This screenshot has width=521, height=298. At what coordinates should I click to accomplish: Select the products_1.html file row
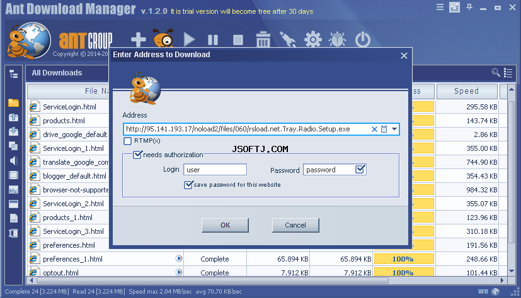click(69, 218)
